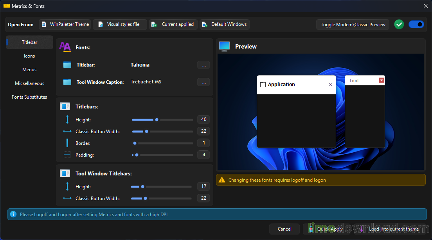Click Load into current theme button
This screenshot has width=432, height=240.
(389, 229)
